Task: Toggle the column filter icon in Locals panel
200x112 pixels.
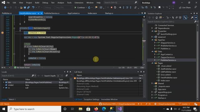Action: 67,76
